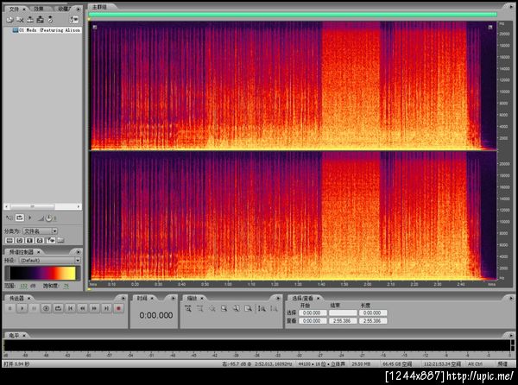Click the selection begin time field
This screenshot has height=385, width=518.
[x=311, y=312]
